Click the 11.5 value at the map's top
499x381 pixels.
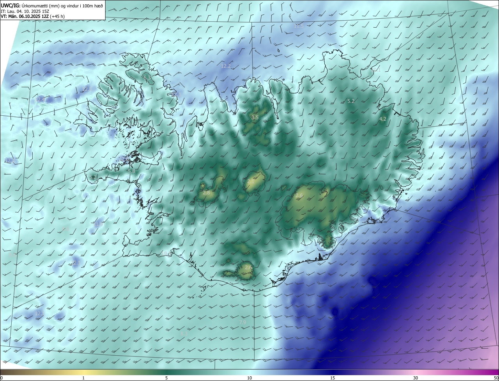[299, 26]
